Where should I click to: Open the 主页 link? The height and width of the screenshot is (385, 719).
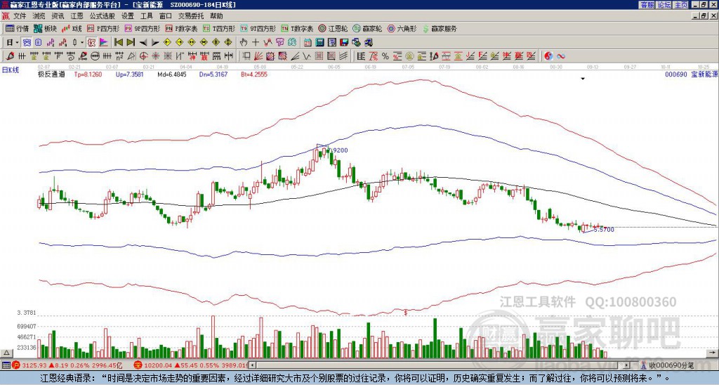click(681, 5)
